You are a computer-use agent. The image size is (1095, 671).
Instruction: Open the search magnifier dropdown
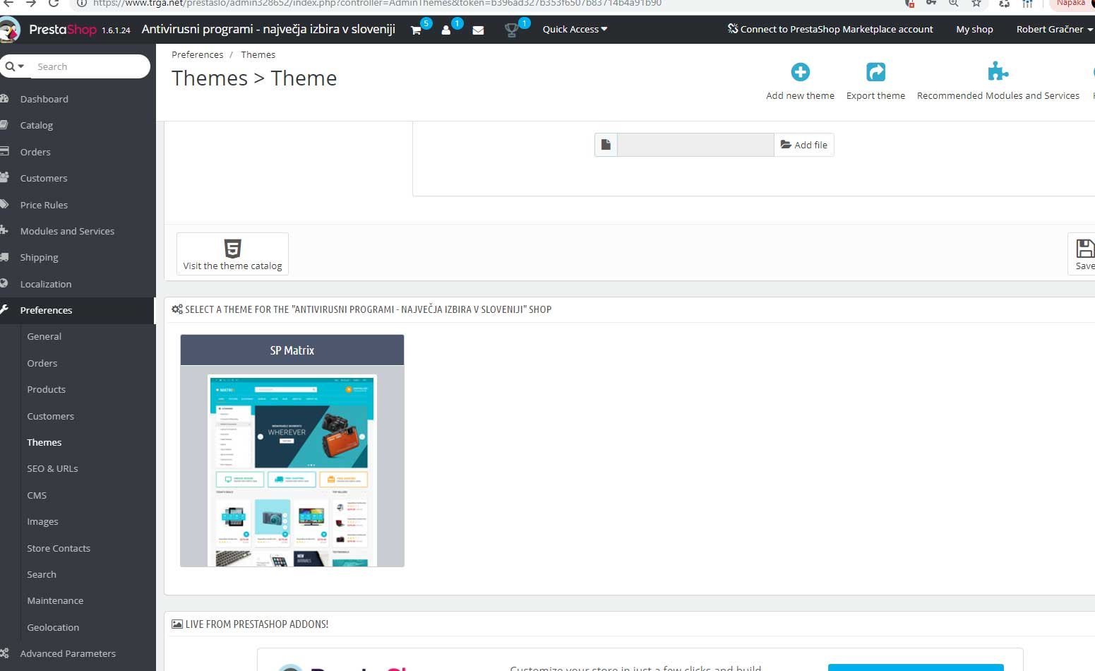coord(14,66)
